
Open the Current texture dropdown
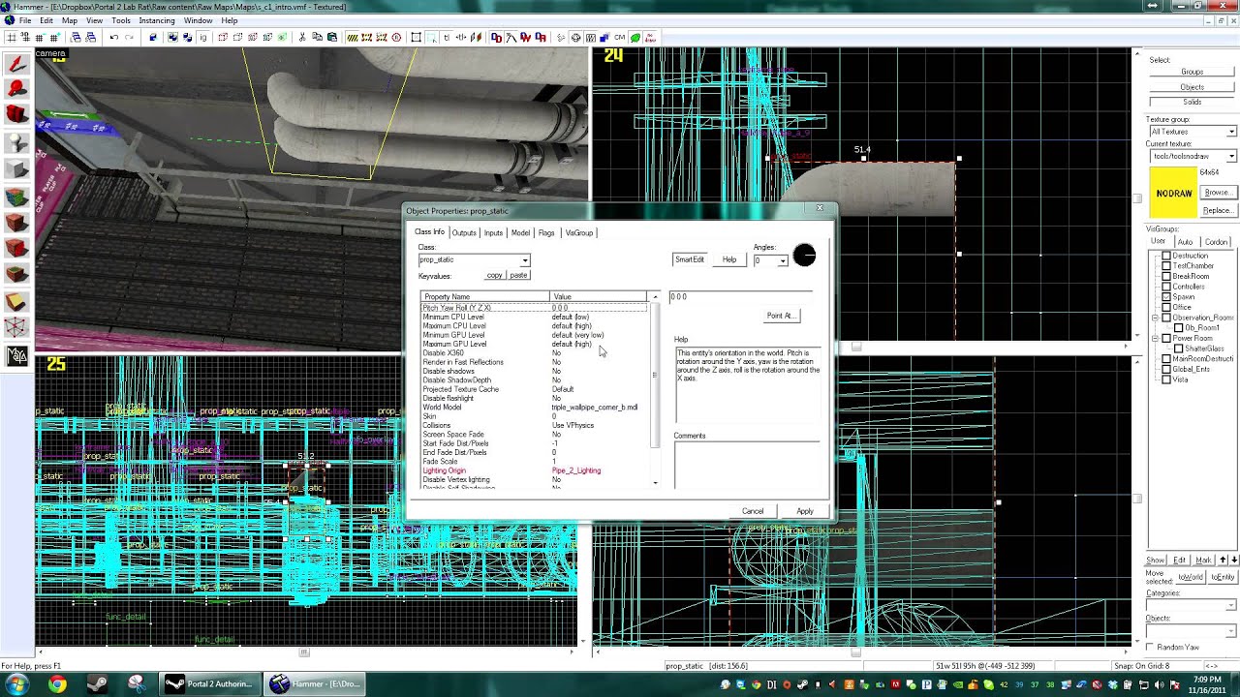click(1231, 156)
